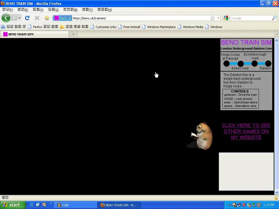Launch Internet Explorer from Quick Launch

point(32,205)
